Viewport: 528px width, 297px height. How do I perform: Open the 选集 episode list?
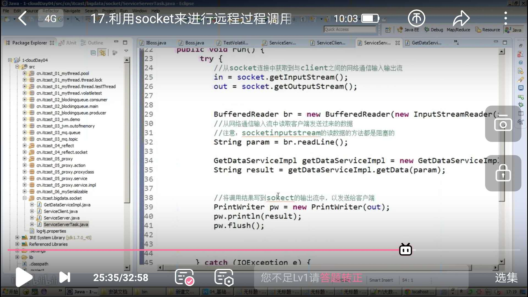point(506,277)
